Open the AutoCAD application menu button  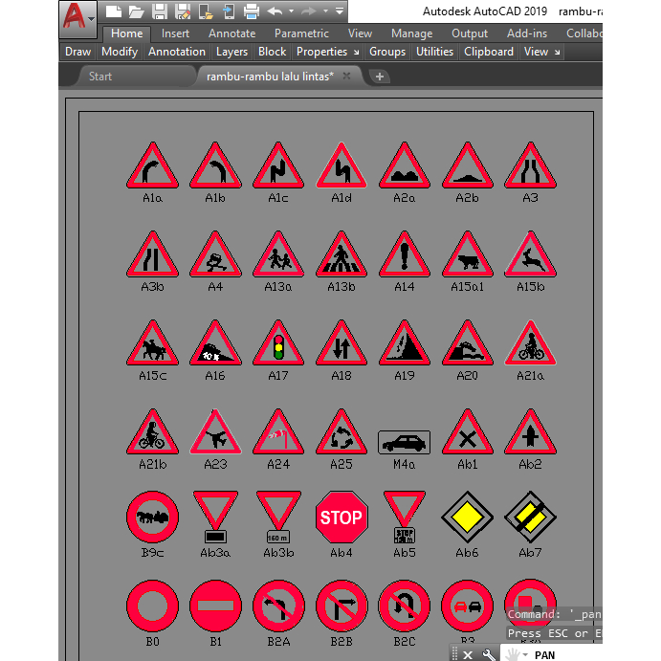click(78, 19)
